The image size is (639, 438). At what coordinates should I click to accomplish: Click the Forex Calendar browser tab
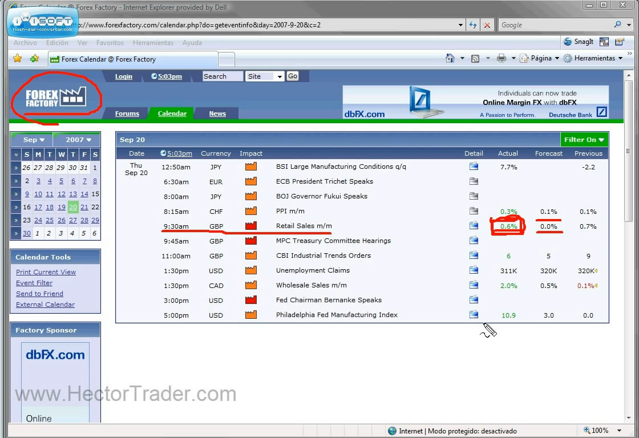[133, 59]
